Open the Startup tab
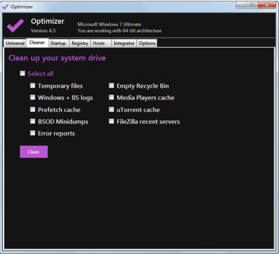Viewport: 279px width, 254px height. point(58,43)
